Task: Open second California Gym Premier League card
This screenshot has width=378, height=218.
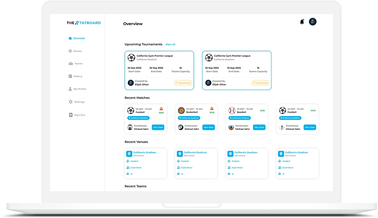Action: [236, 70]
